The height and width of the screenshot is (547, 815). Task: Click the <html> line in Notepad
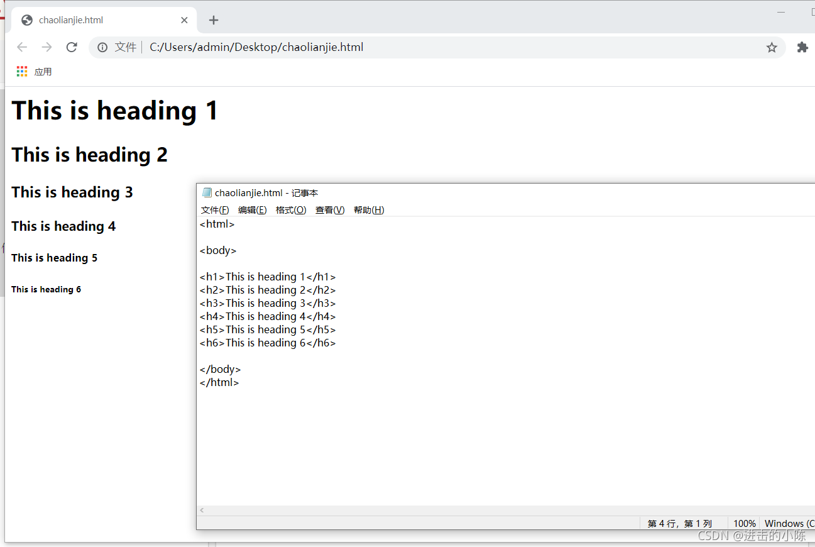coord(217,224)
